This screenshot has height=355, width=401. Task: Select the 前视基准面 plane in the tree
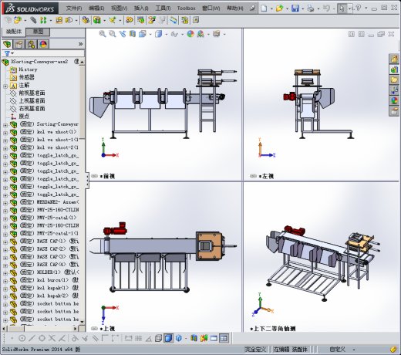tap(32, 93)
